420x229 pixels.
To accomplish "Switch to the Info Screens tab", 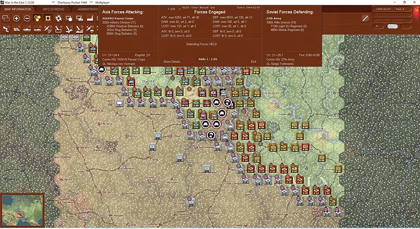I will point(54,9).
